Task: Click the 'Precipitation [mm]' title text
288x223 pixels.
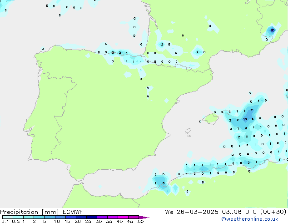Action: [29, 212]
